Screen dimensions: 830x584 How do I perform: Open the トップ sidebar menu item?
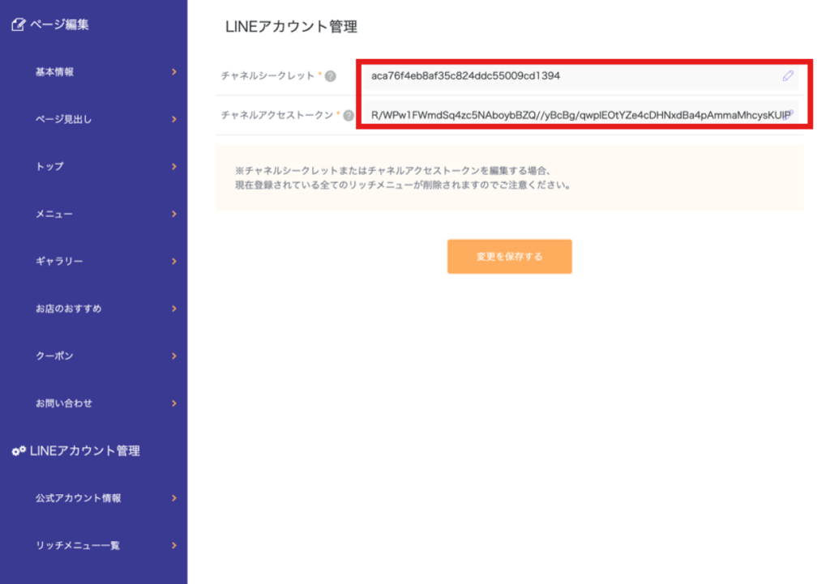tap(49, 167)
